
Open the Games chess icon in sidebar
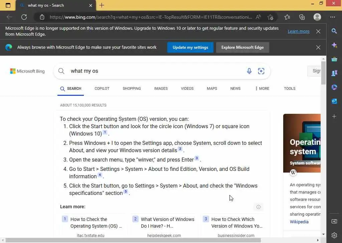[x=334, y=73]
